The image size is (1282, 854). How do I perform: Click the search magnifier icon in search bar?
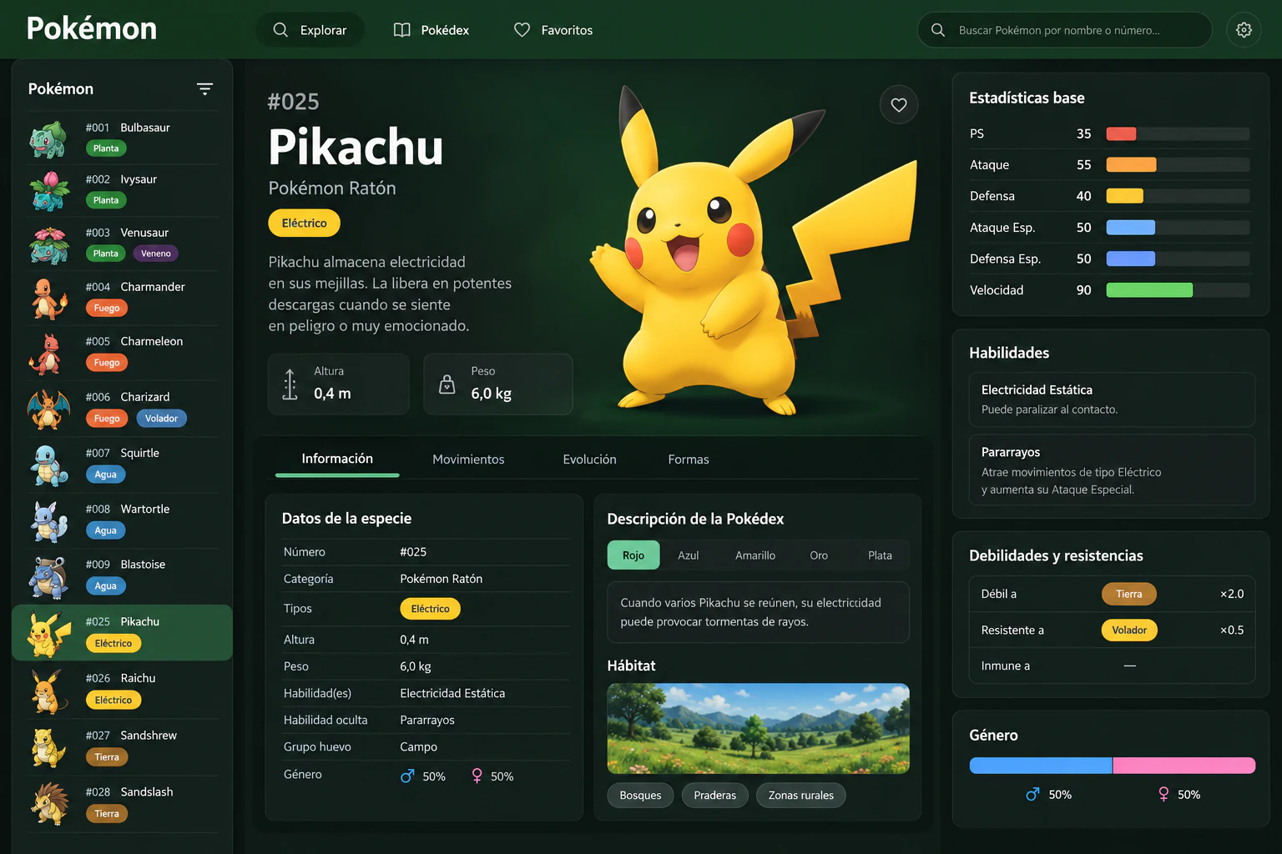938,30
